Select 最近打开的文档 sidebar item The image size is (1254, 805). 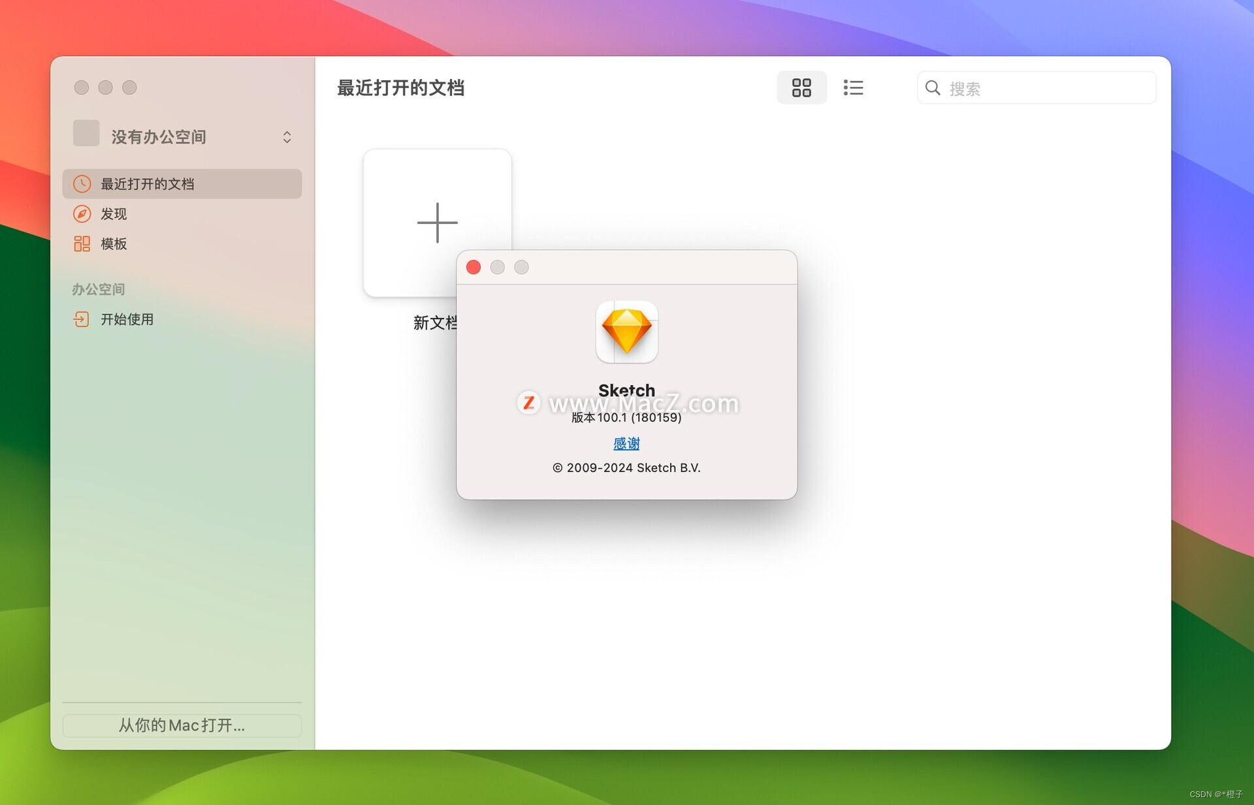(x=180, y=183)
